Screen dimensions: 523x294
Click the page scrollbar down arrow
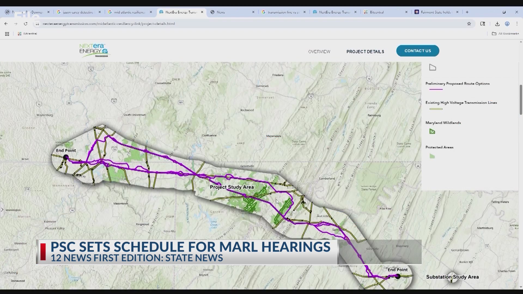(521, 287)
